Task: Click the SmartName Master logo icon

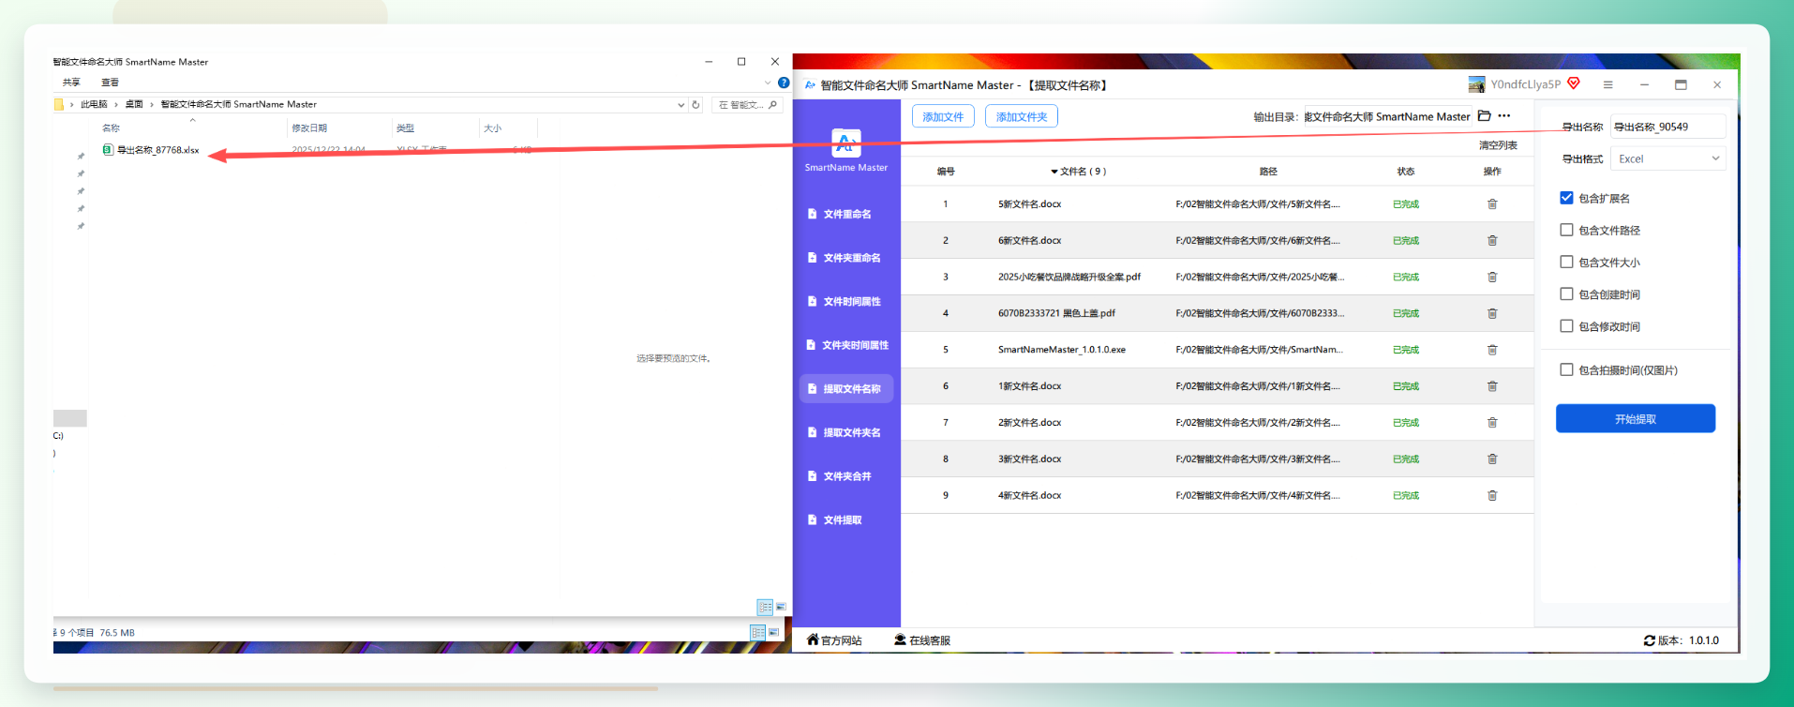Action: coord(845,143)
